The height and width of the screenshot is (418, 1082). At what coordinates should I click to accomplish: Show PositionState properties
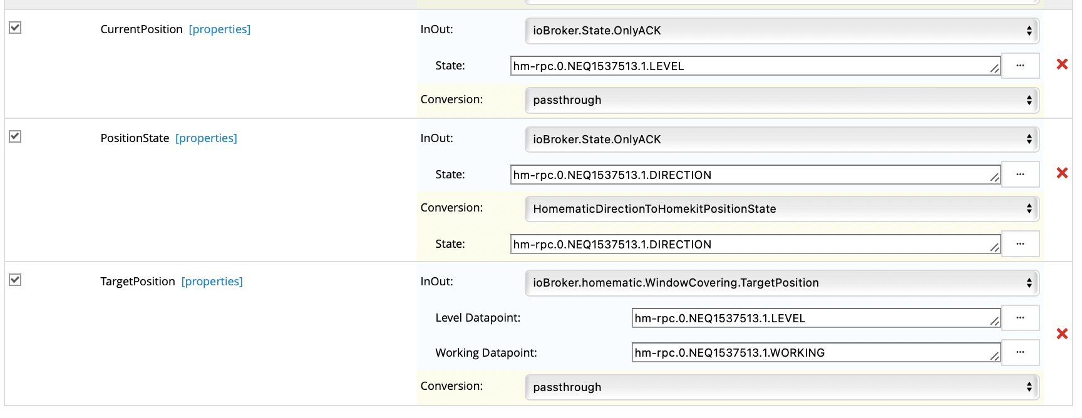click(206, 138)
